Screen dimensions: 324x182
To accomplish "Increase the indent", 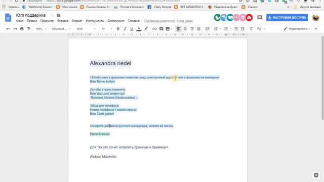I will coord(242,29).
